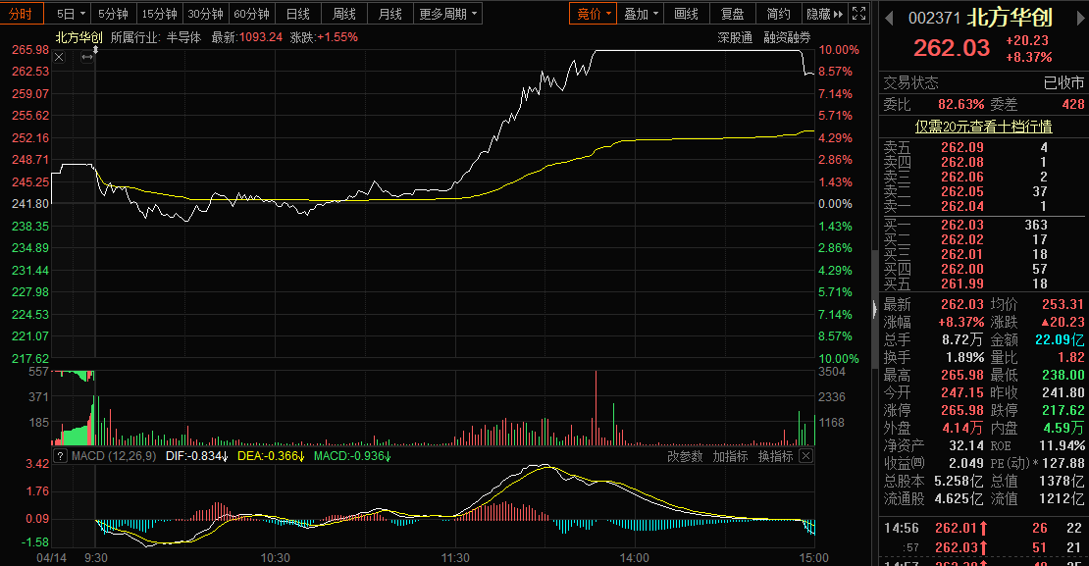Viewport: 1089px width, 566px height.
Task: Toggle the 画线 drawing line mode
Action: [x=686, y=14]
